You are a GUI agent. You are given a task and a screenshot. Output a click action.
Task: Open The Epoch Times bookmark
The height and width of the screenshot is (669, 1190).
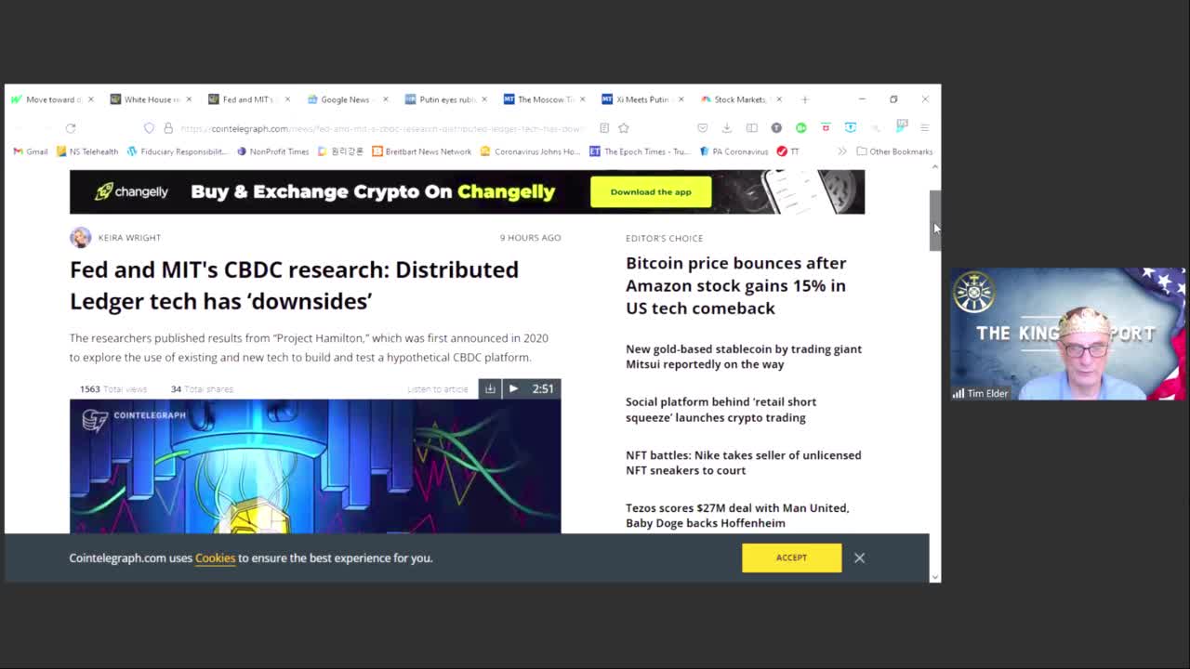coord(640,151)
